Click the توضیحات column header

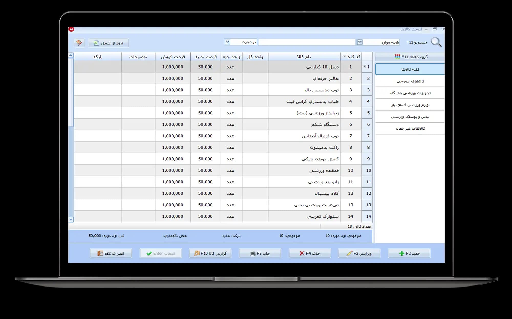138,57
